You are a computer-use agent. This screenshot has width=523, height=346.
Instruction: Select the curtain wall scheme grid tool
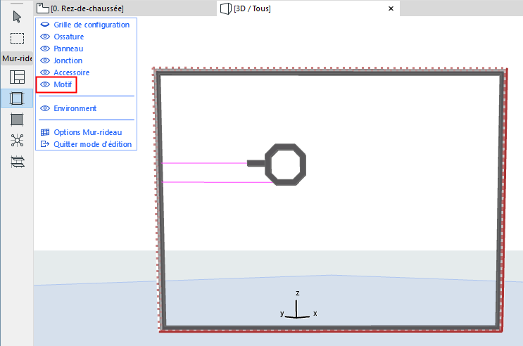point(17,77)
